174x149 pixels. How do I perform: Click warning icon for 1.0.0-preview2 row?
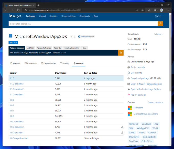[x=122, y=127]
